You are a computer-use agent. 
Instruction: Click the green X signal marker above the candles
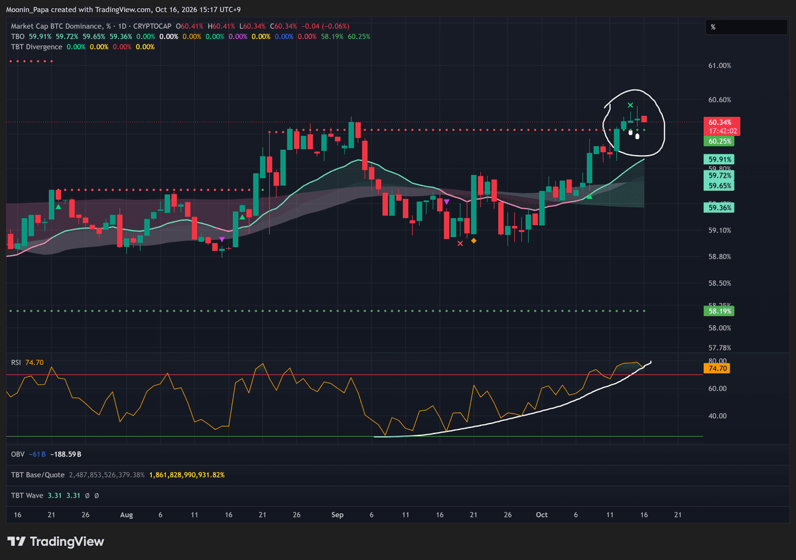(630, 105)
